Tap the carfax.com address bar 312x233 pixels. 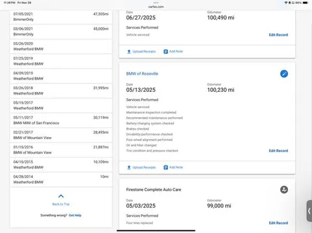[156, 7]
